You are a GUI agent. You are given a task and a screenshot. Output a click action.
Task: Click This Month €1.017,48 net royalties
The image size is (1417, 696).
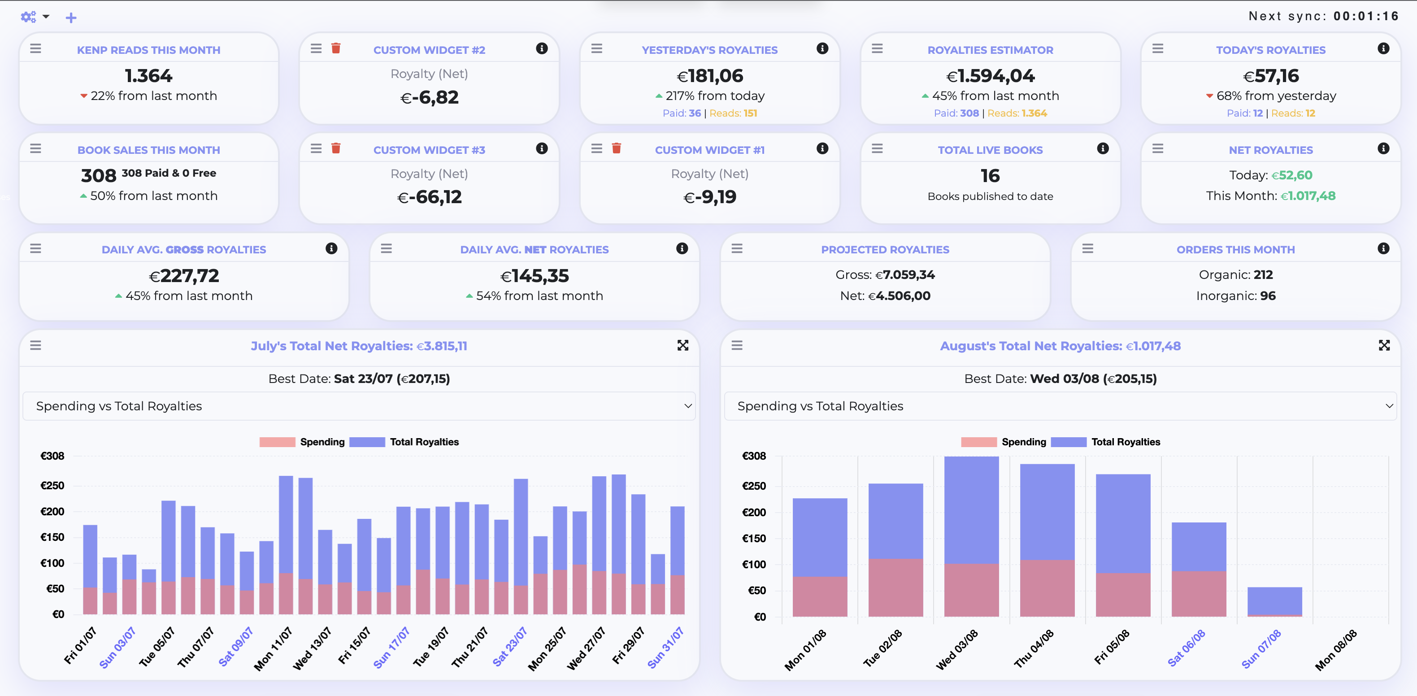coord(1271,196)
